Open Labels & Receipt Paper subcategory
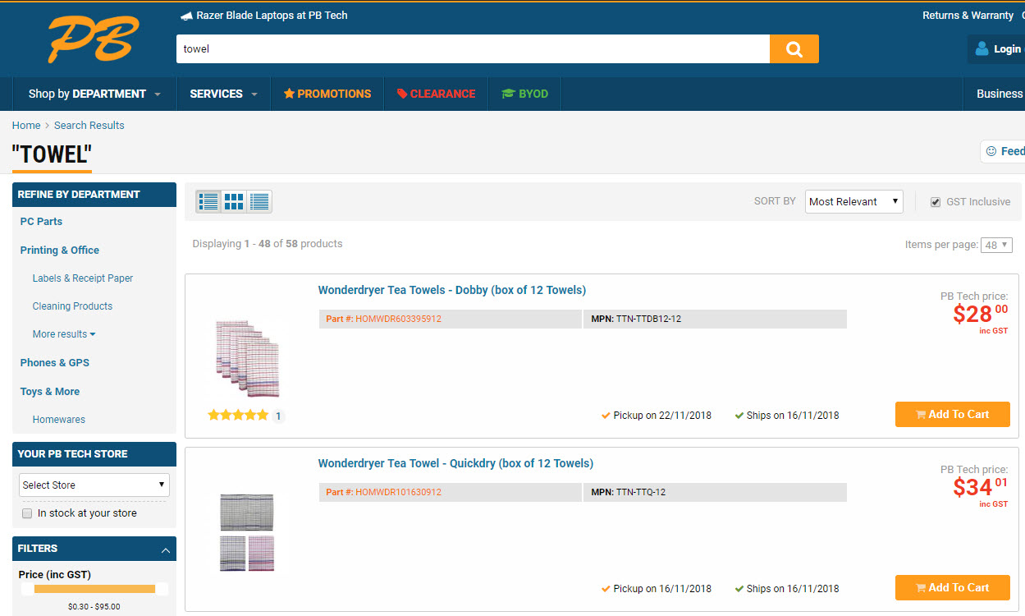Viewport: 1025px width, 616px height. [83, 278]
